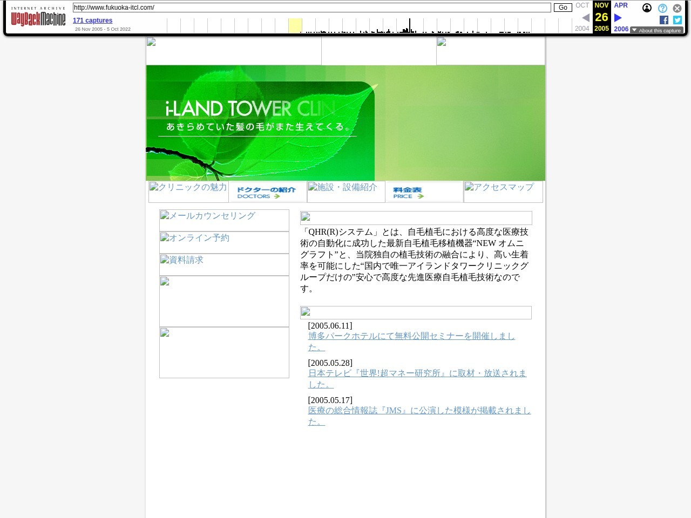Open クリニックの魅力 navigation item
691x518 pixels.
[x=188, y=192]
